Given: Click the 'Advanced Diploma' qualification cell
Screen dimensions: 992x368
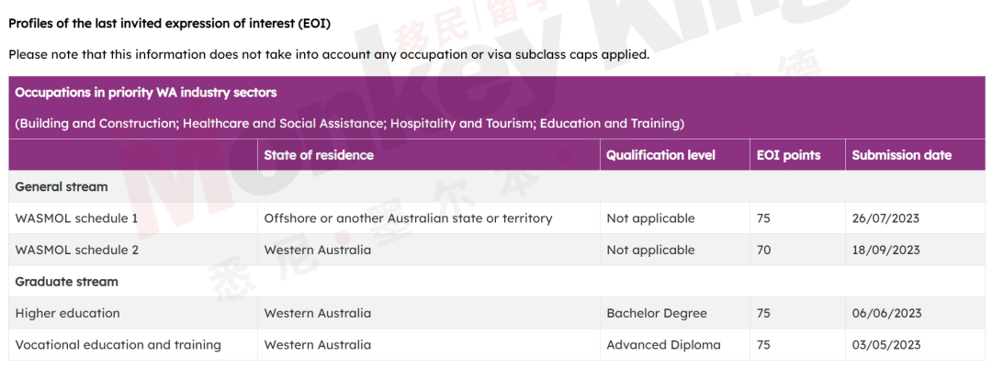Looking at the screenshot, I should point(664,345).
